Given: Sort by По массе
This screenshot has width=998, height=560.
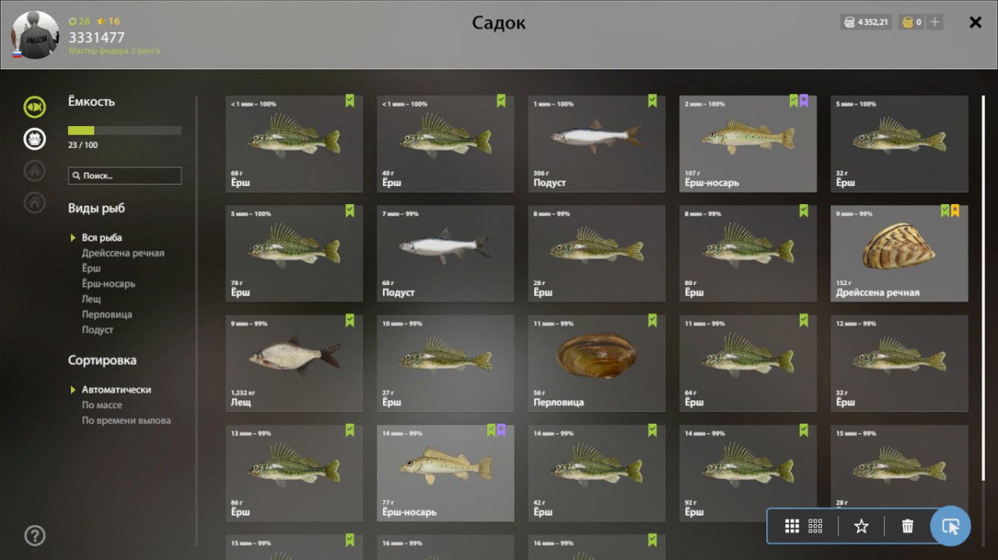Looking at the screenshot, I should tap(102, 405).
